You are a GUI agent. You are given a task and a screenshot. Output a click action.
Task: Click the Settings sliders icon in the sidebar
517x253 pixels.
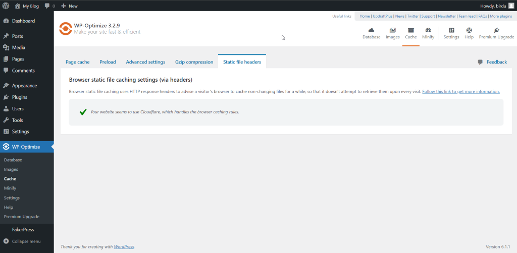tap(6, 132)
